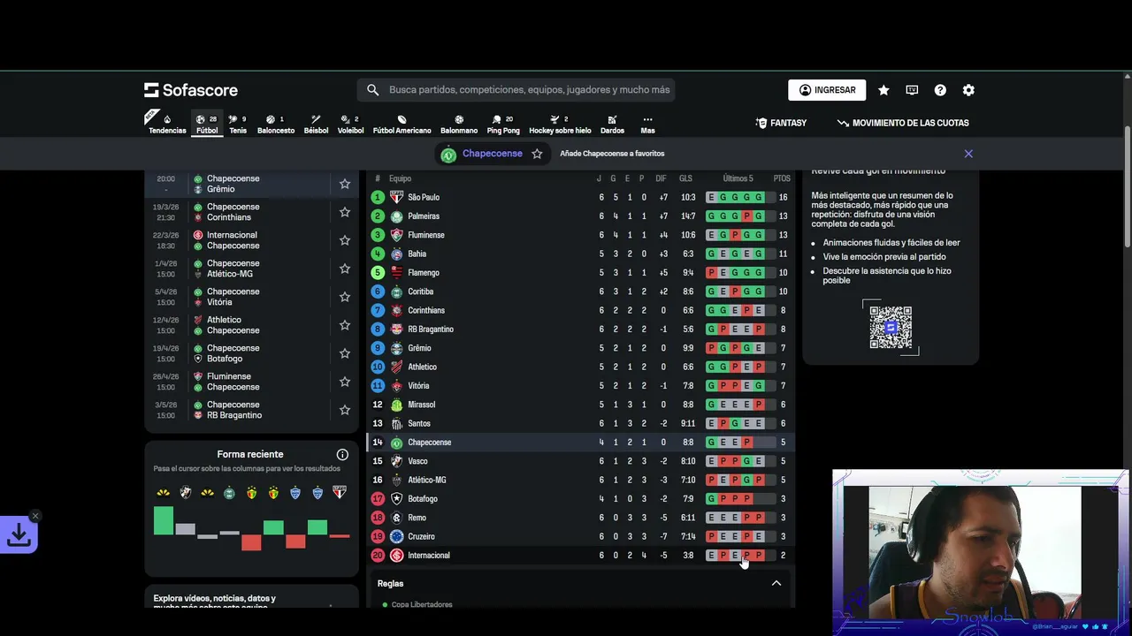Expand the Mas sports menu
Image resolution: width=1132 pixels, height=636 pixels.
[647, 124]
